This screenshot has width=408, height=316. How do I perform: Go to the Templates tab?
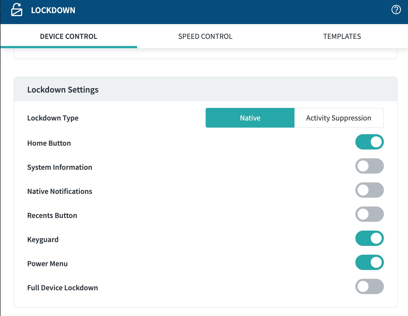click(x=342, y=36)
